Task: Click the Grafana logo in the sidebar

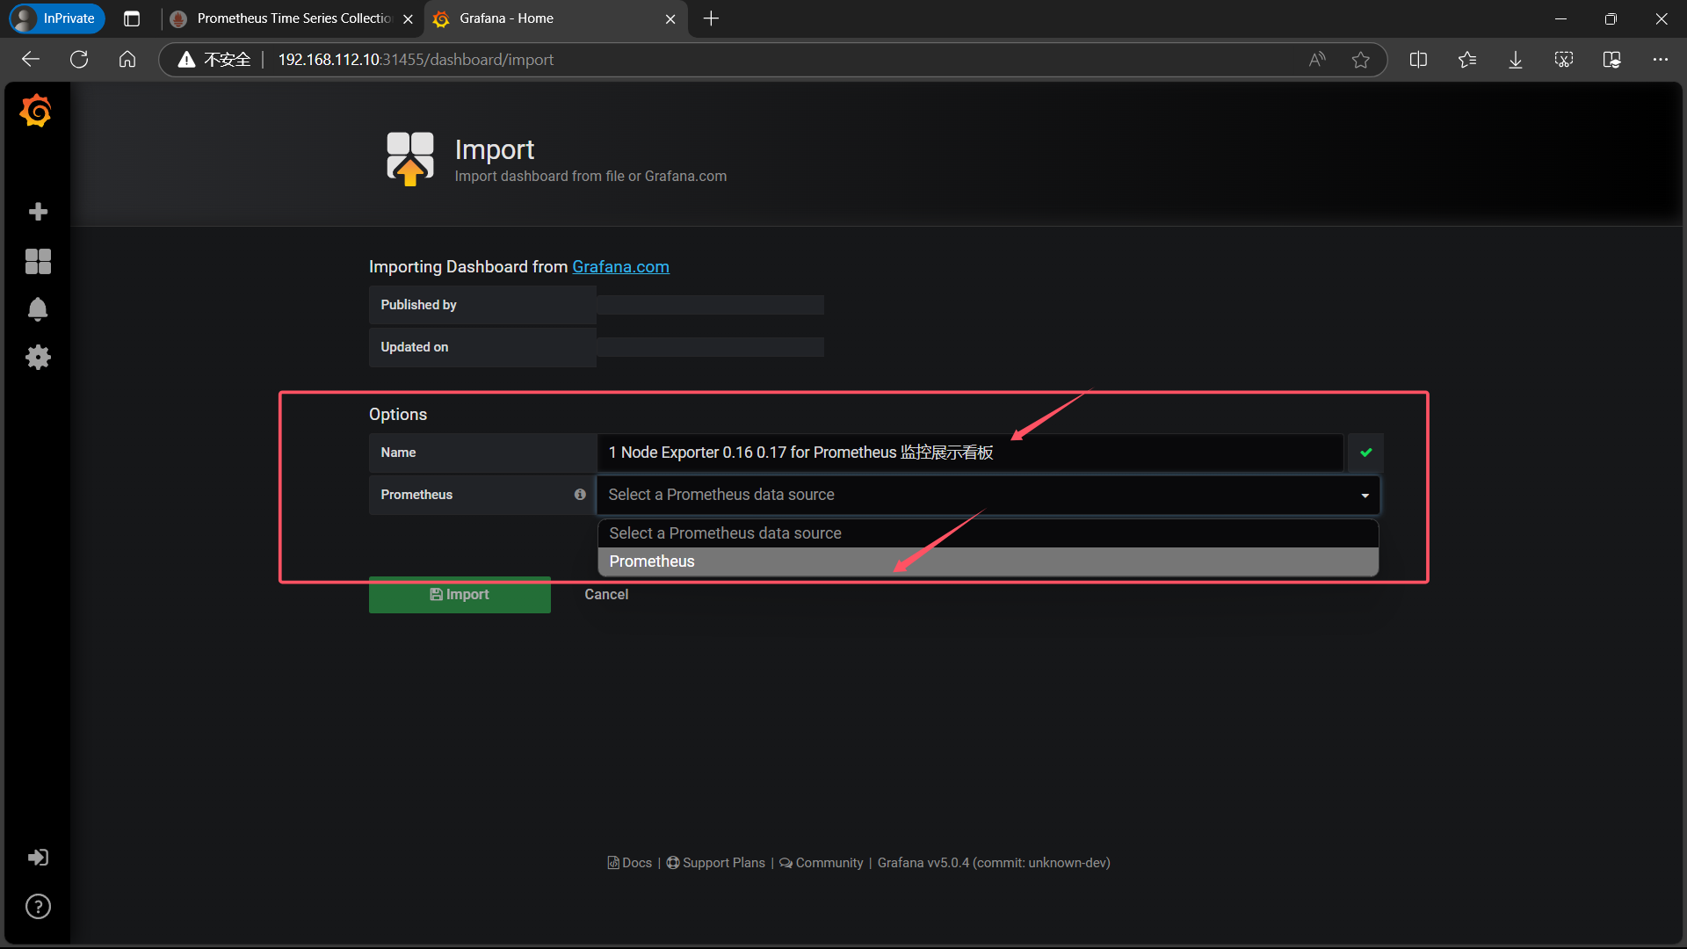Action: tap(36, 112)
